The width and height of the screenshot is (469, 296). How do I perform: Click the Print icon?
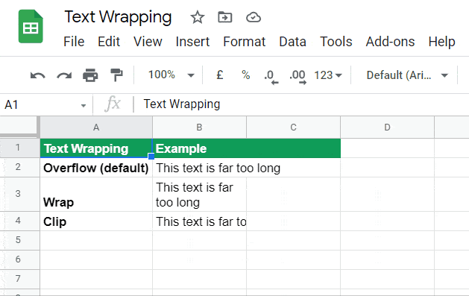[x=90, y=75]
